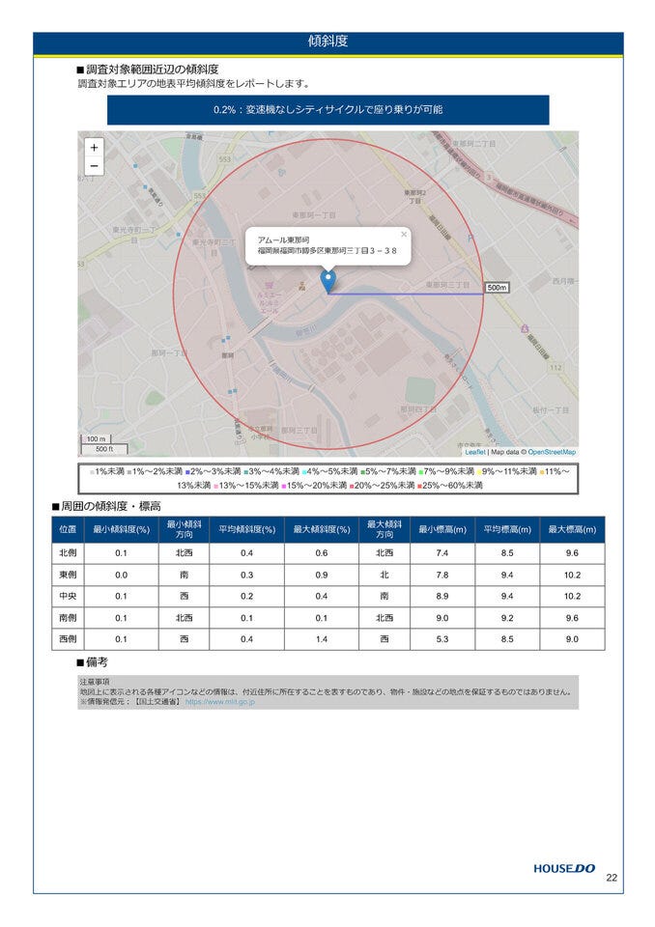Click the 2%〜3%未満 blue legend swatch
Viewport: 655px width, 927px height.
point(187,471)
